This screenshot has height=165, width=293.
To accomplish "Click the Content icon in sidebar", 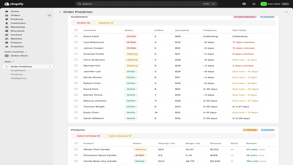I will [x=7, y=35].
